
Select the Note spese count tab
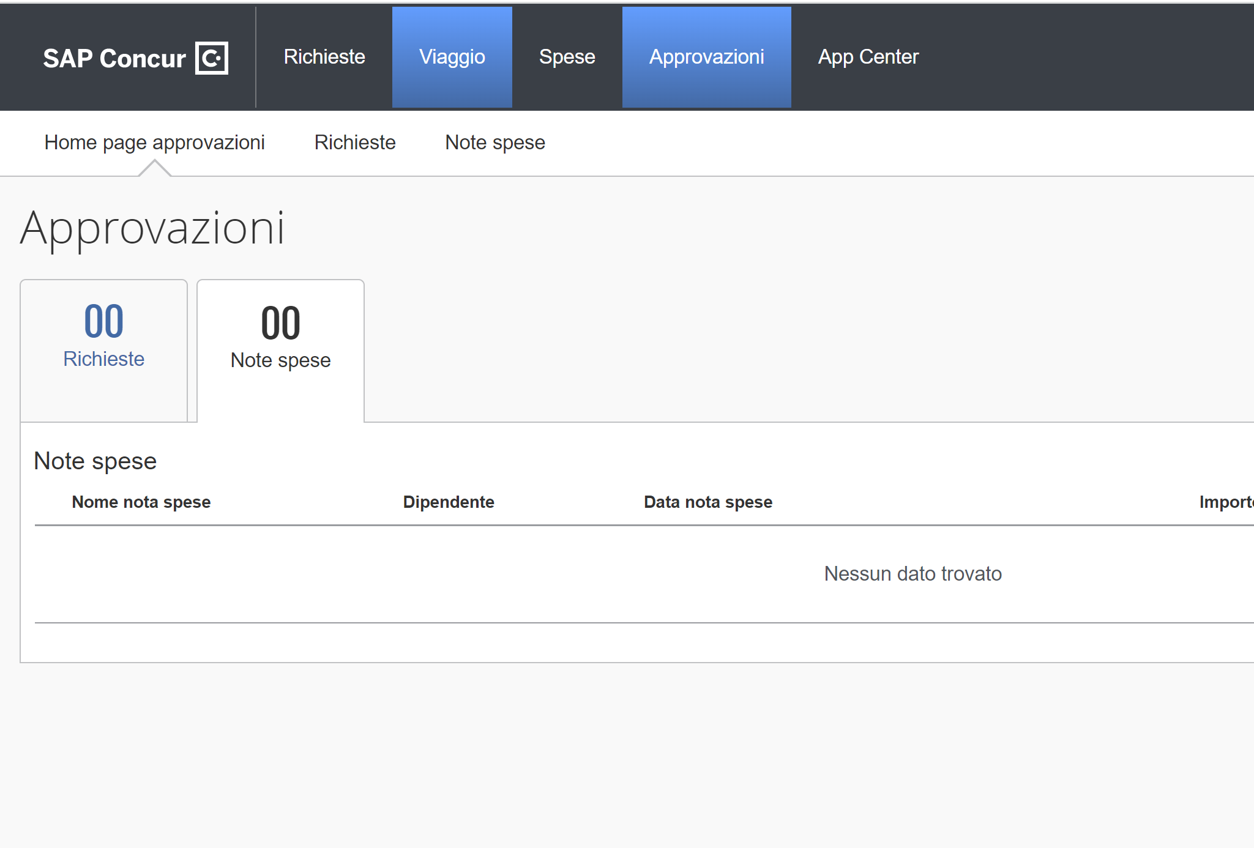coord(280,360)
